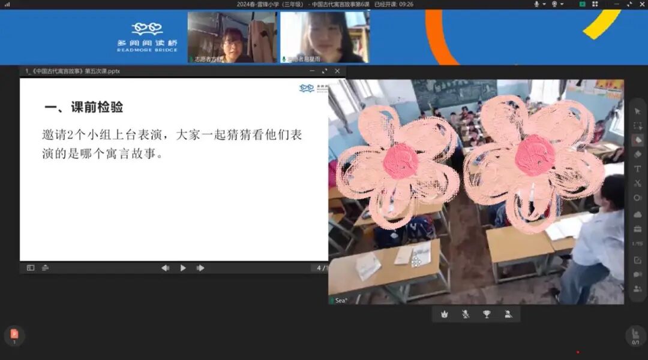The height and width of the screenshot is (360, 648).
Task: Select the pointer tool at the top of the sidebar
Action: click(638, 111)
